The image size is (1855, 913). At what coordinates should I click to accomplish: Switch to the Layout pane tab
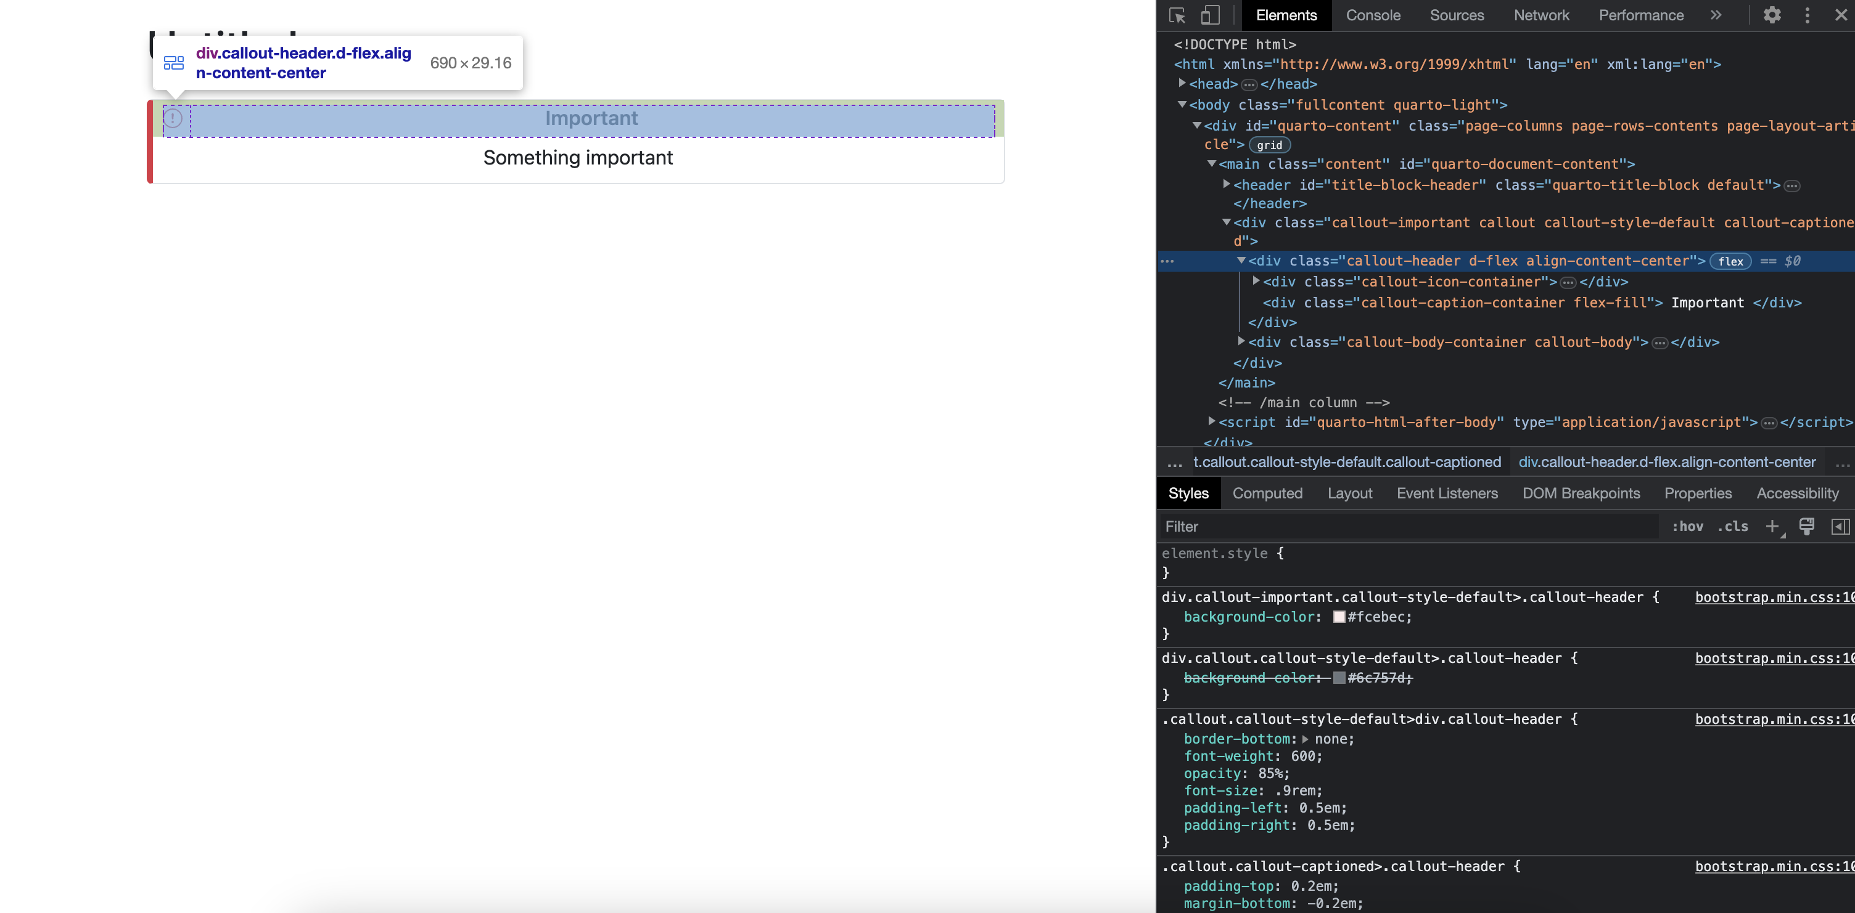(1349, 493)
